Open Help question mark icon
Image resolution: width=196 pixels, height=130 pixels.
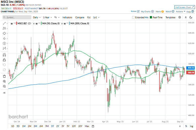pyautogui.click(x=193, y=11)
